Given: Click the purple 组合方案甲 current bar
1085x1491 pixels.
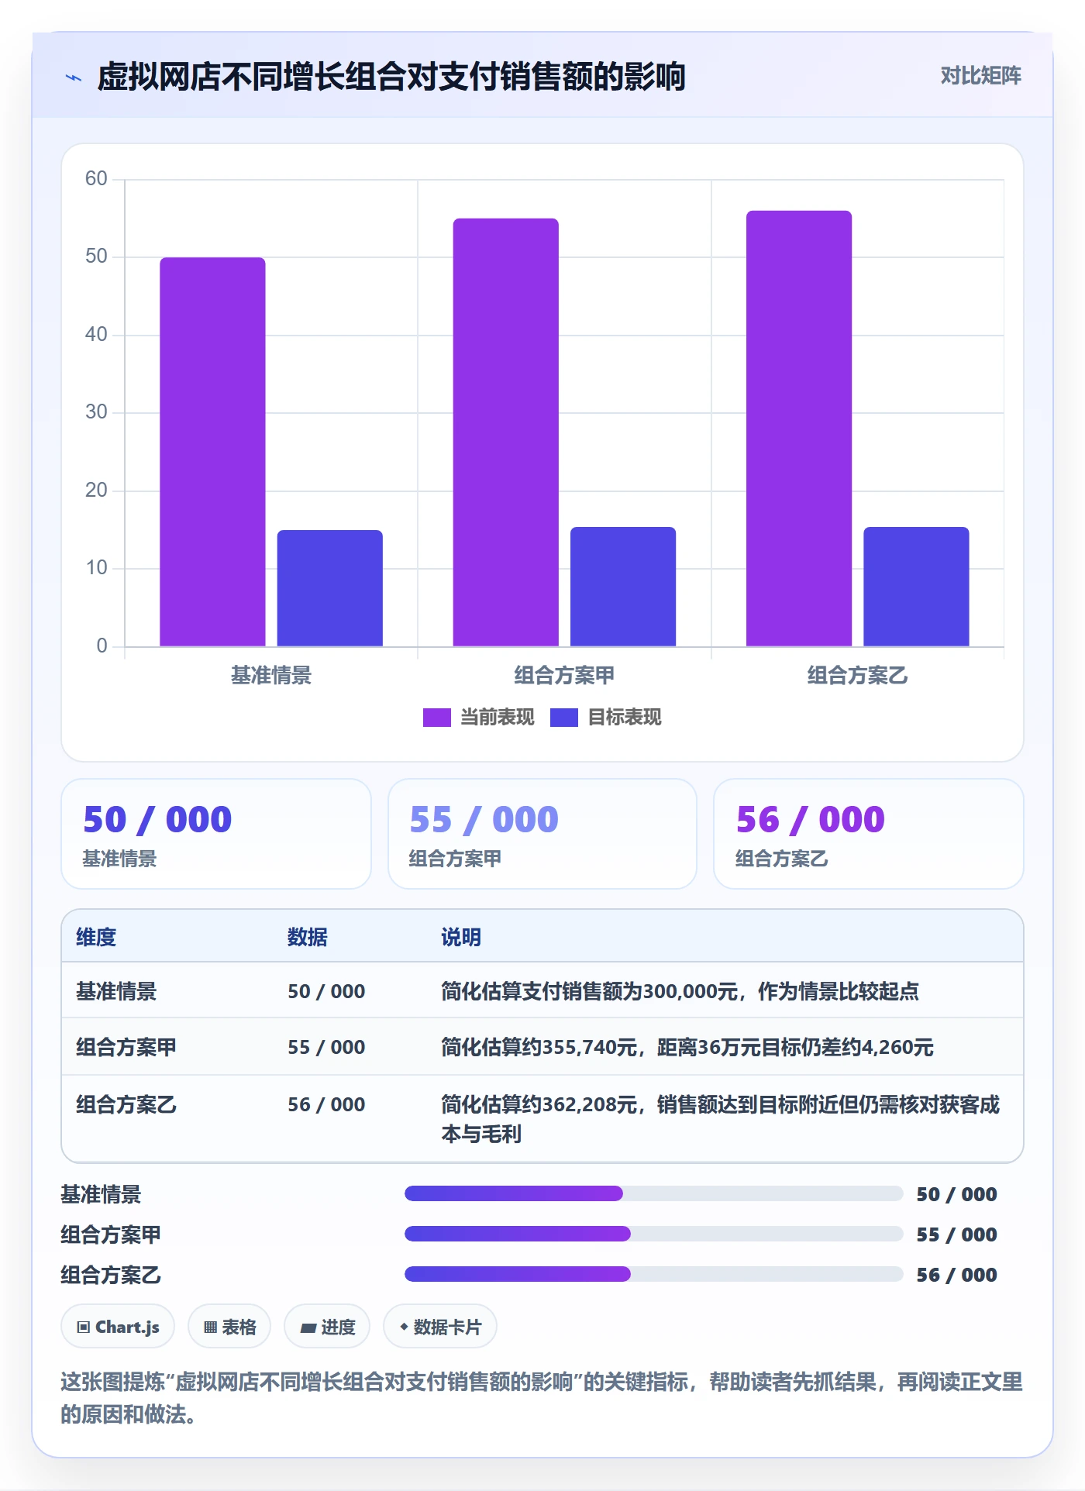Looking at the screenshot, I should [505, 432].
